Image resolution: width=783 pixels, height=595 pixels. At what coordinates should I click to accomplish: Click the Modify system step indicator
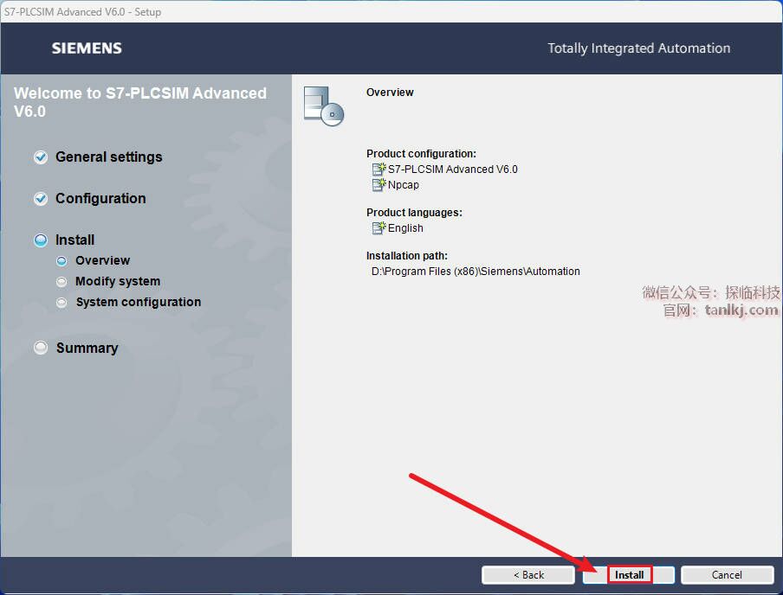coord(61,282)
